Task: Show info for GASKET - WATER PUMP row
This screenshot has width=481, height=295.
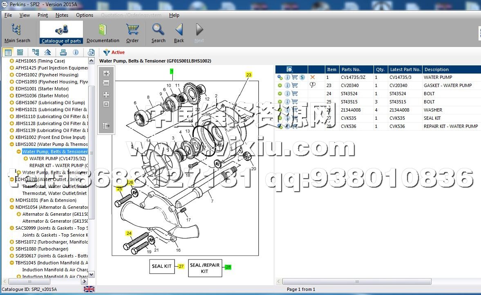Action: click(287, 85)
